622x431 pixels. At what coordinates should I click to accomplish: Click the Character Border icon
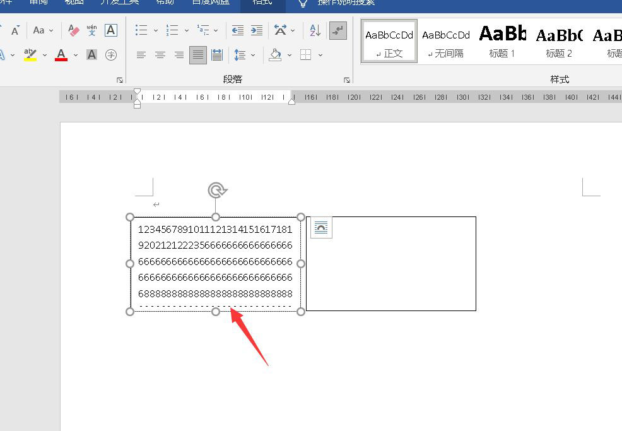pyautogui.click(x=111, y=30)
